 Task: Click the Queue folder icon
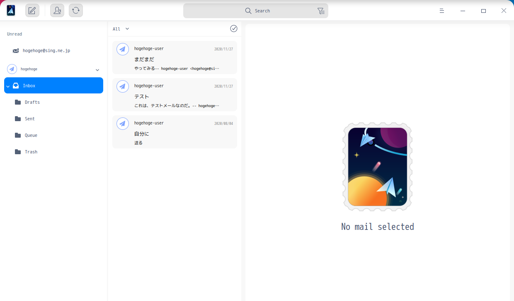click(x=18, y=135)
